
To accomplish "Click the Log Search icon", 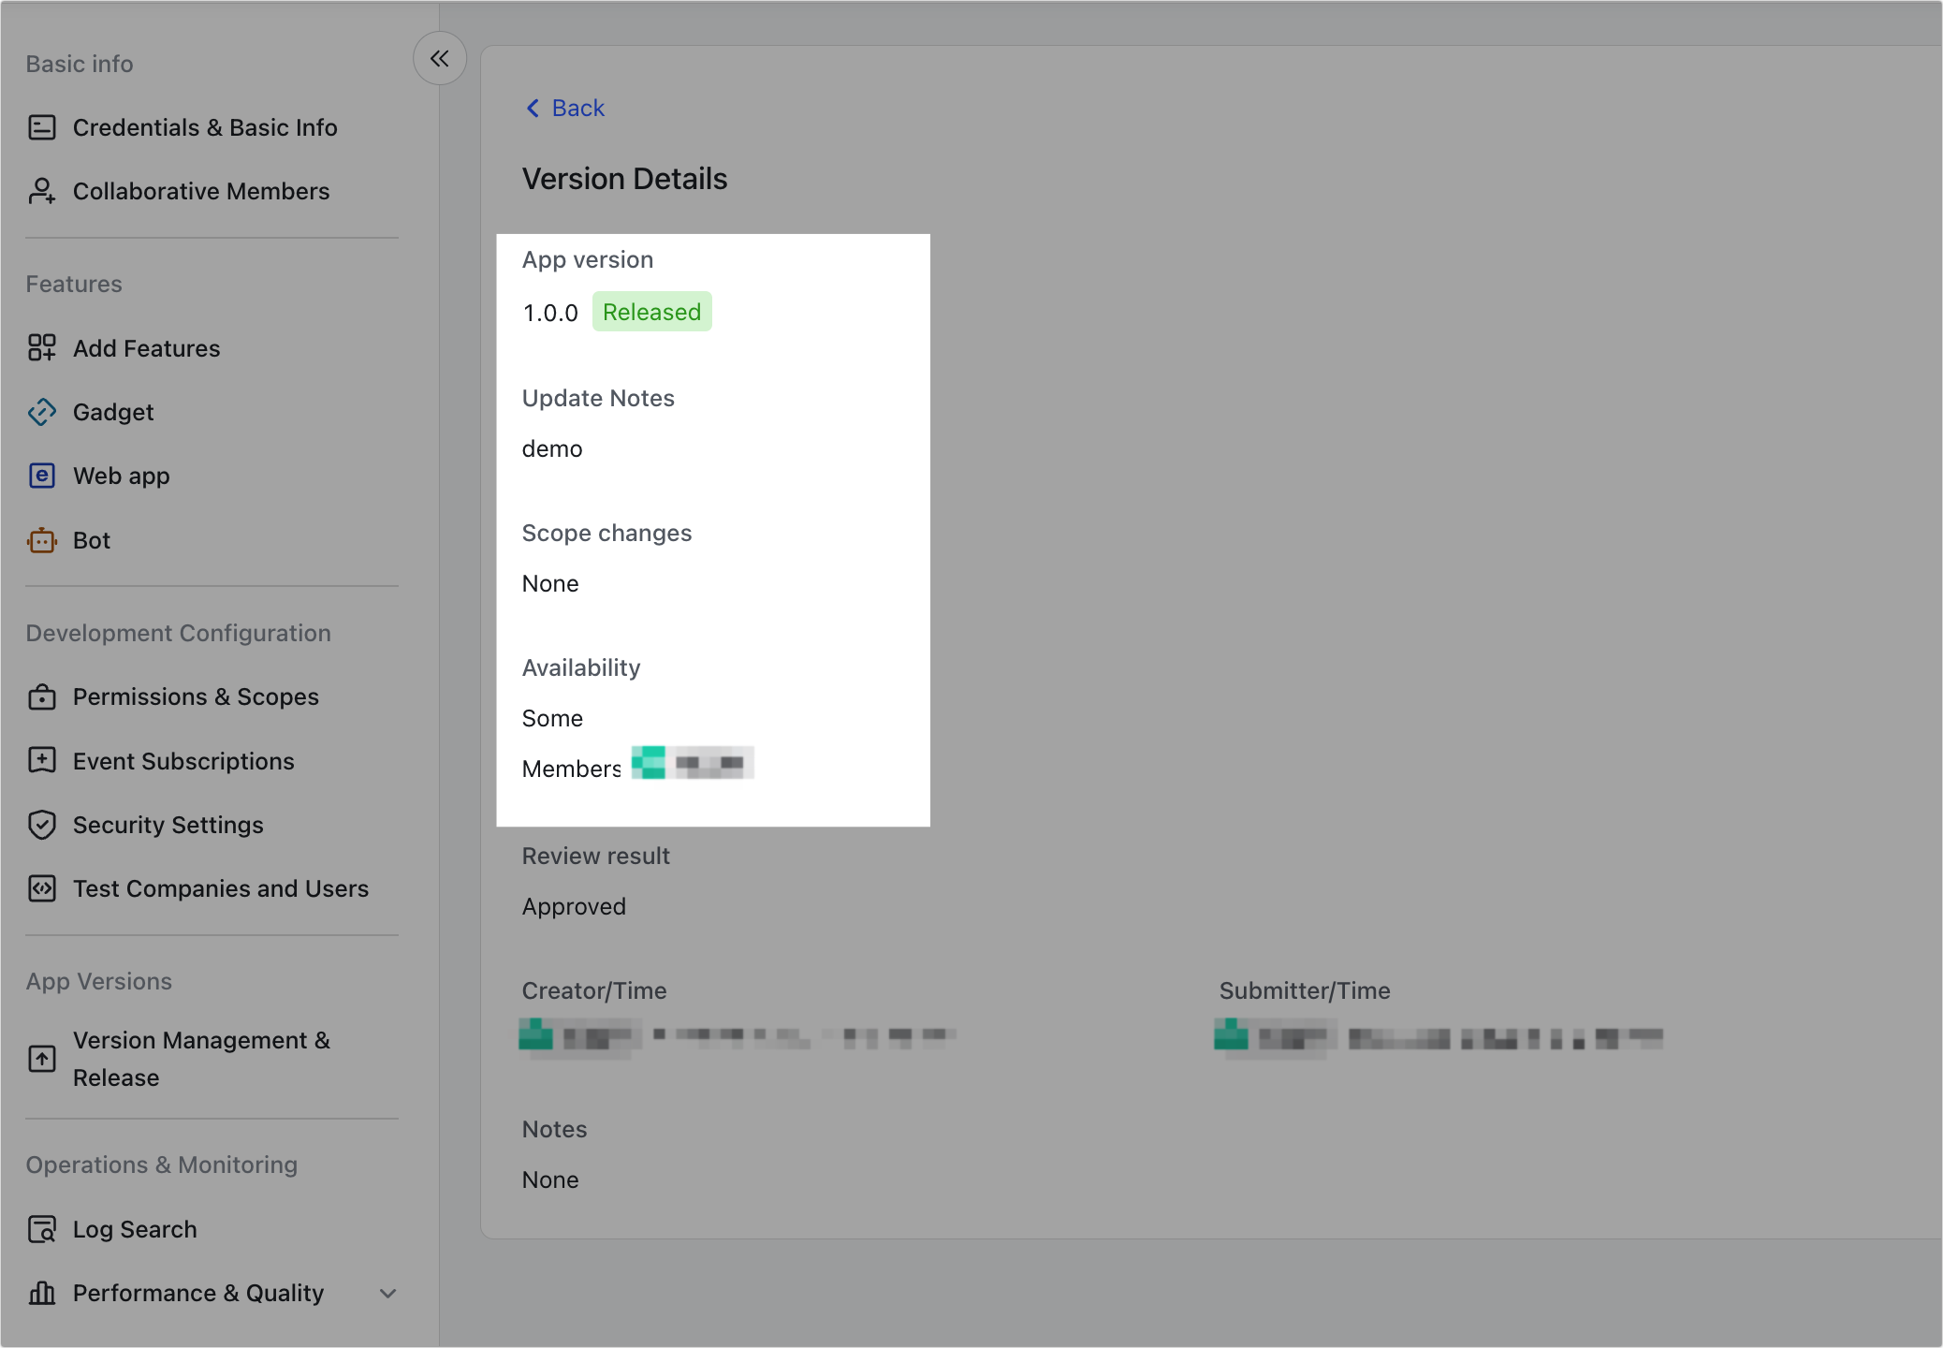I will point(41,1229).
